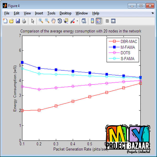Print the figure with the printer icon
This screenshot has height=157, width=157.
pos(24,21)
